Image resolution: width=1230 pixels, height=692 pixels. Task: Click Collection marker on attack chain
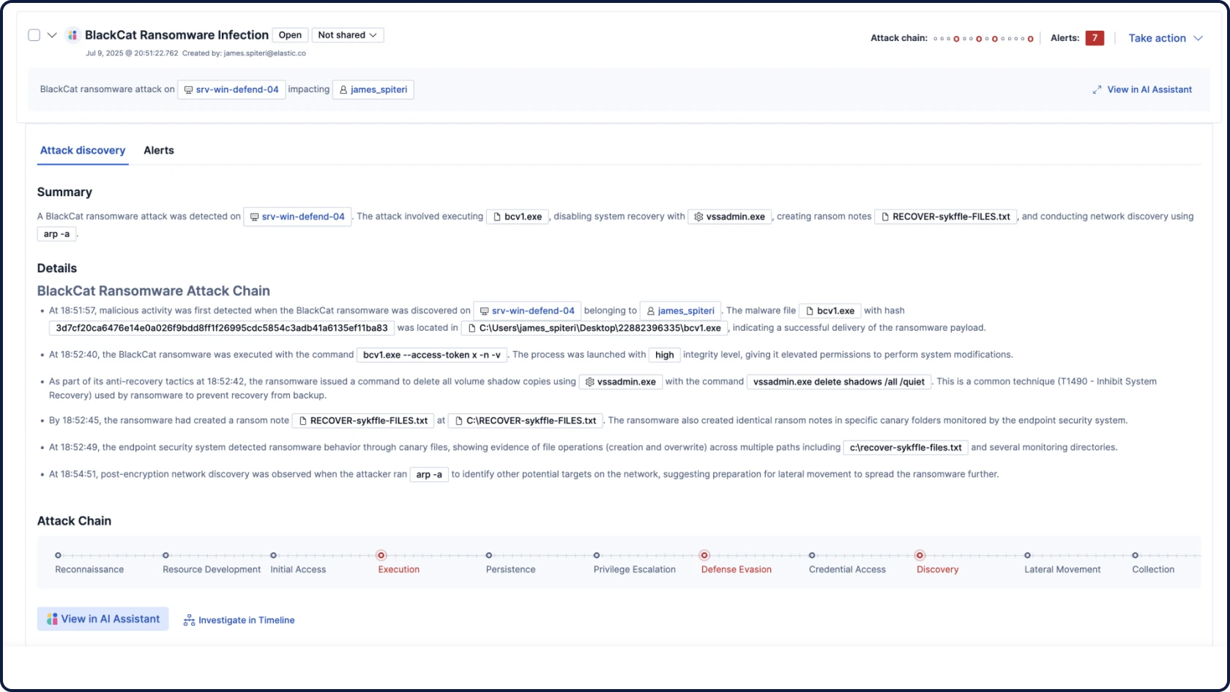(1135, 555)
